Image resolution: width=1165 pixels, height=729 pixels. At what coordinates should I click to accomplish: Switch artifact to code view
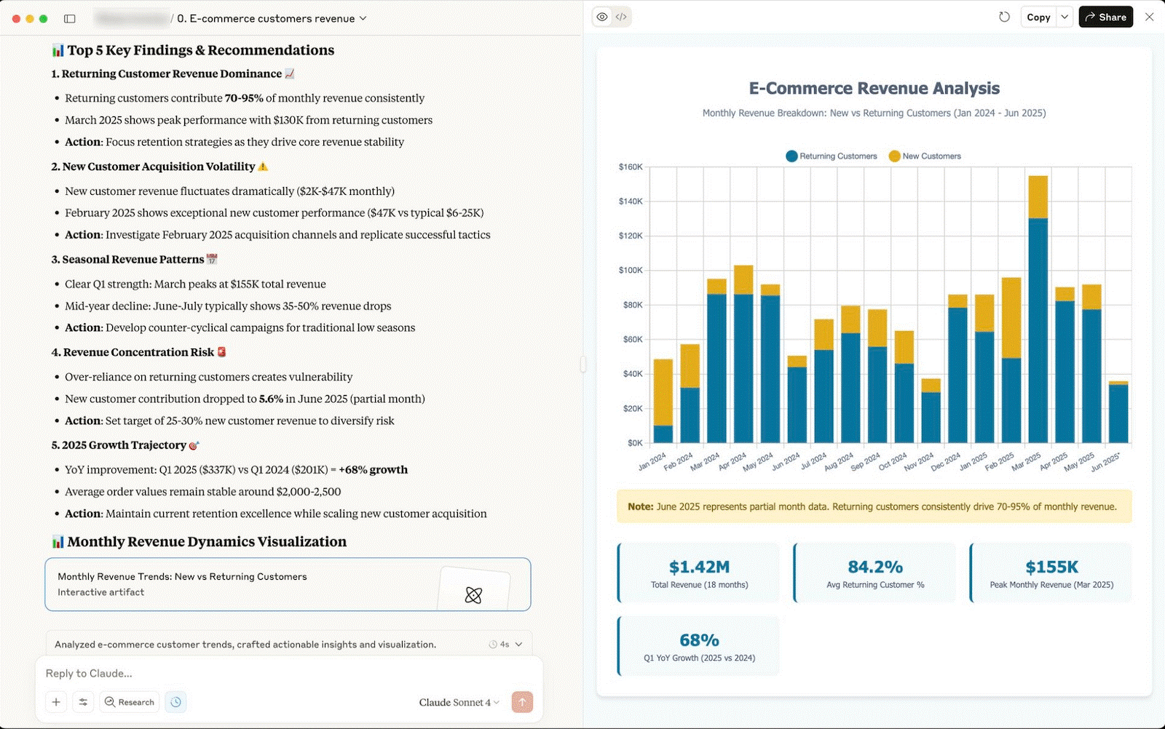[x=621, y=17]
